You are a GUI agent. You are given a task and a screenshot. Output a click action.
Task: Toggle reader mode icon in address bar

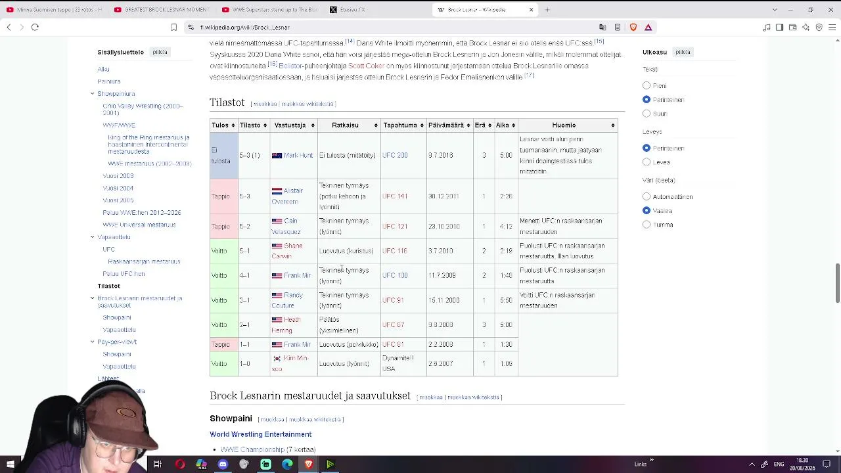618,27
